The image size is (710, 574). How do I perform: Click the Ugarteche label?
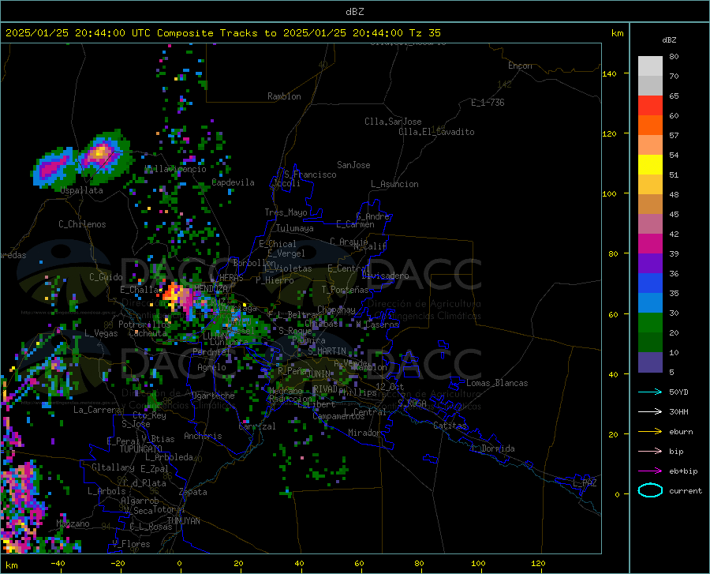tap(213, 396)
